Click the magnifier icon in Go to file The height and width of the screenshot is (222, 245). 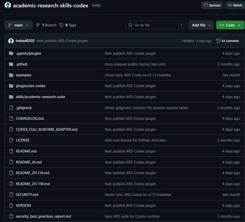(x=130, y=25)
